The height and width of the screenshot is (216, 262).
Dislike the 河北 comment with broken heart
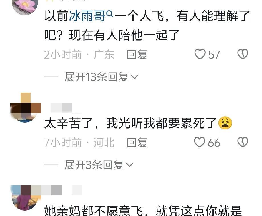coord(243,142)
